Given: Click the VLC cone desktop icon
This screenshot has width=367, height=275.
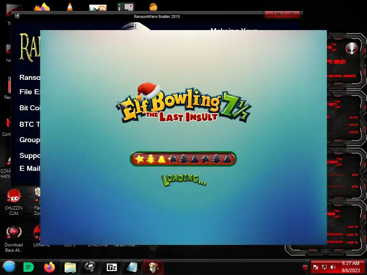Looking at the screenshot, I should [70, 7].
